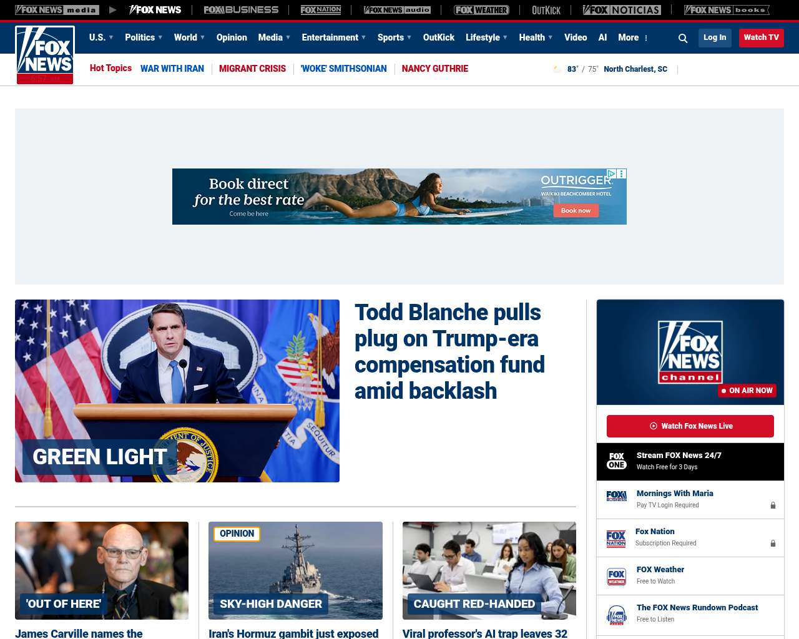The width and height of the screenshot is (799, 639).
Task: Open Mornings With Maria link
Action: [675, 494]
